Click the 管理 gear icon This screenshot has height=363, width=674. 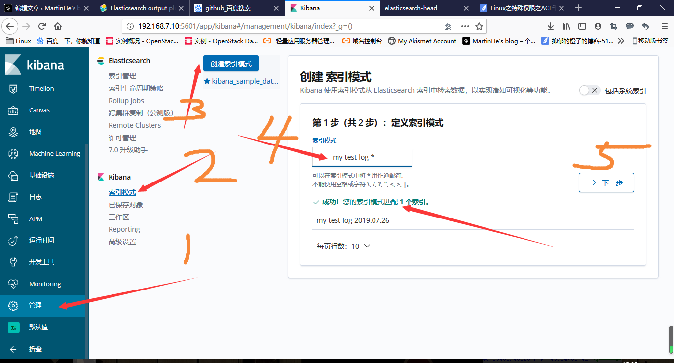point(13,306)
